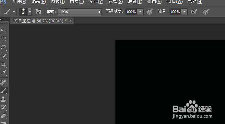The image size is (225, 124).
Task: Select the History Brush tool
Action: pos(3,107)
